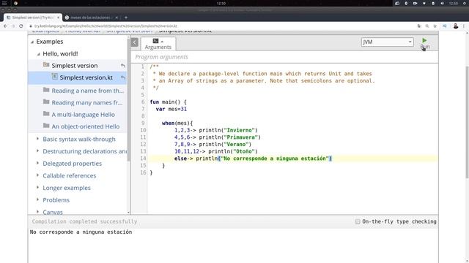Click the browser address bar URL
This screenshot has width=469, height=263.
106,26
